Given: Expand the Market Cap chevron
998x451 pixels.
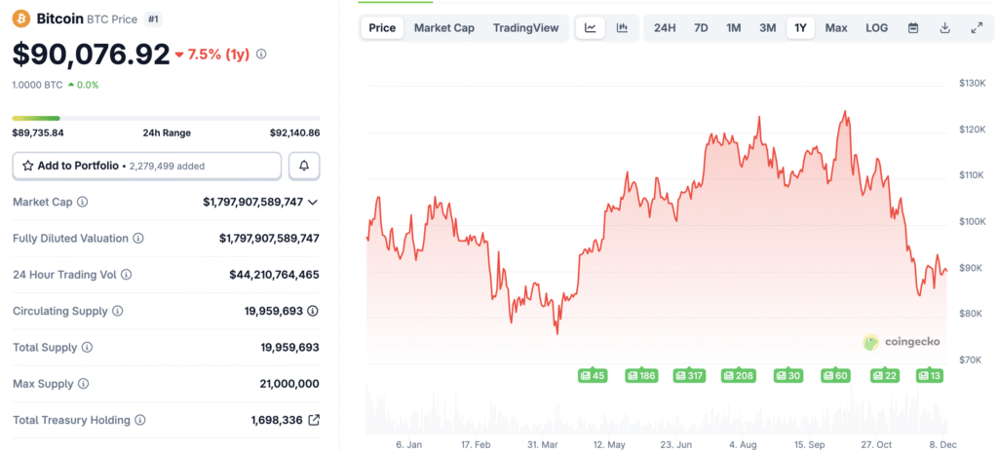Looking at the screenshot, I should [x=313, y=202].
